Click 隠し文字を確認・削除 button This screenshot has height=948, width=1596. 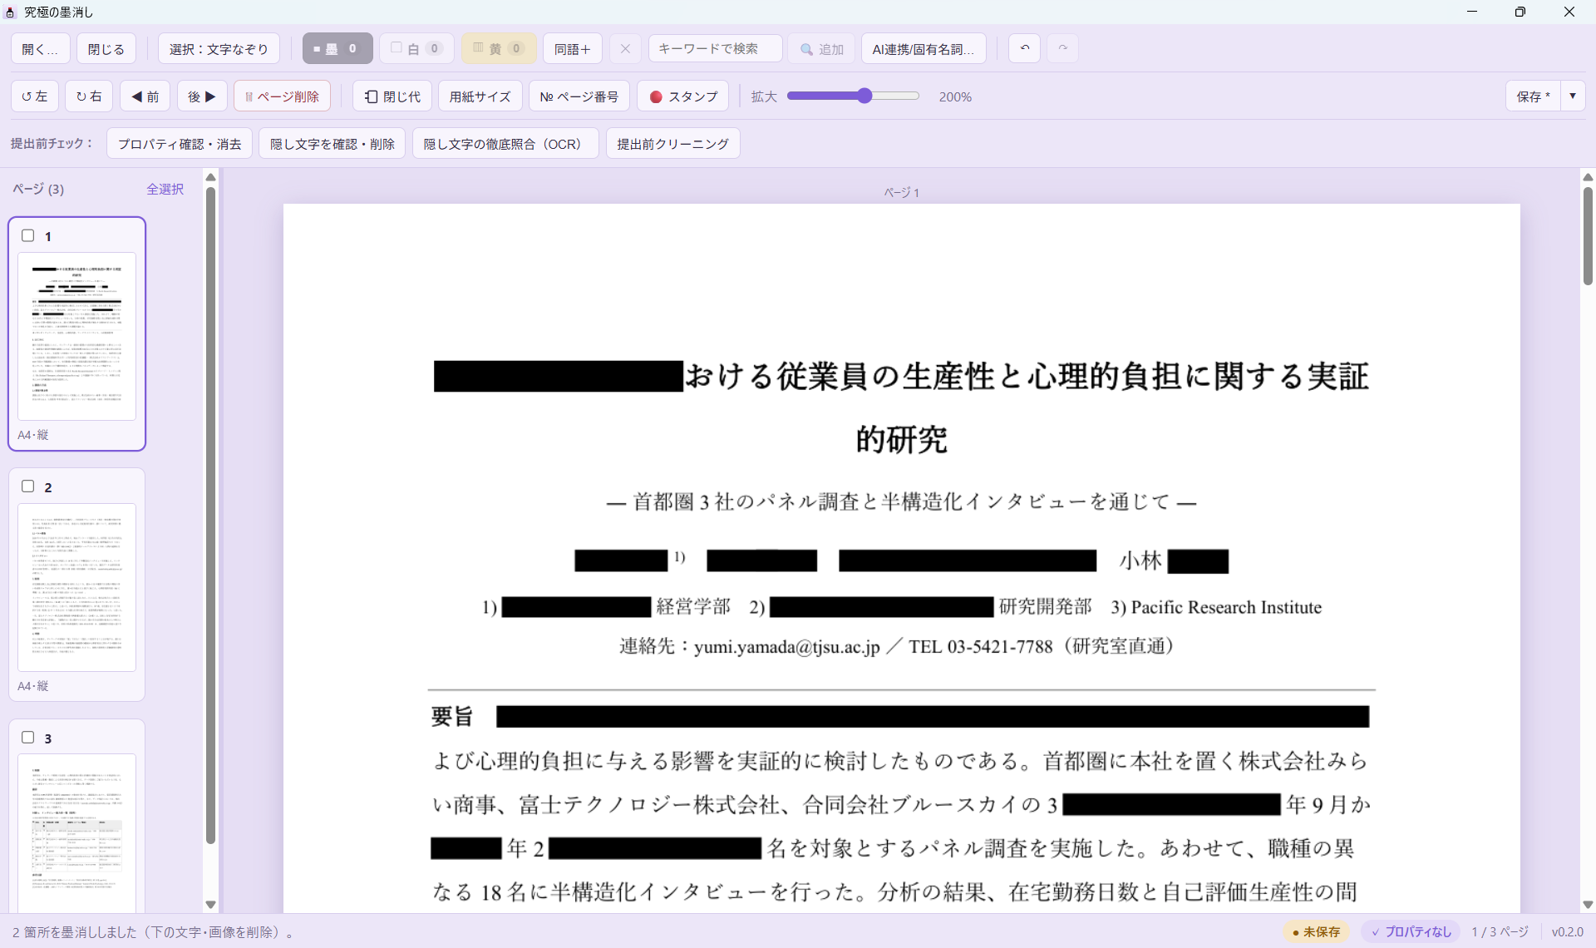332,144
